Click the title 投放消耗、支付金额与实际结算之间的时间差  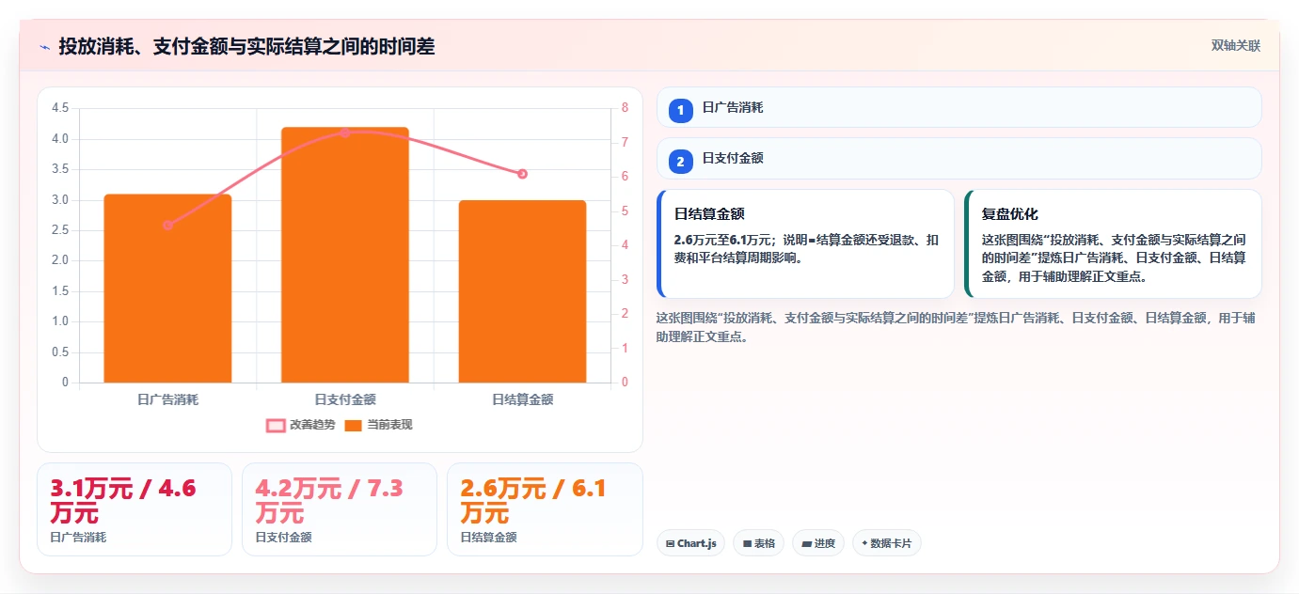[x=246, y=46]
